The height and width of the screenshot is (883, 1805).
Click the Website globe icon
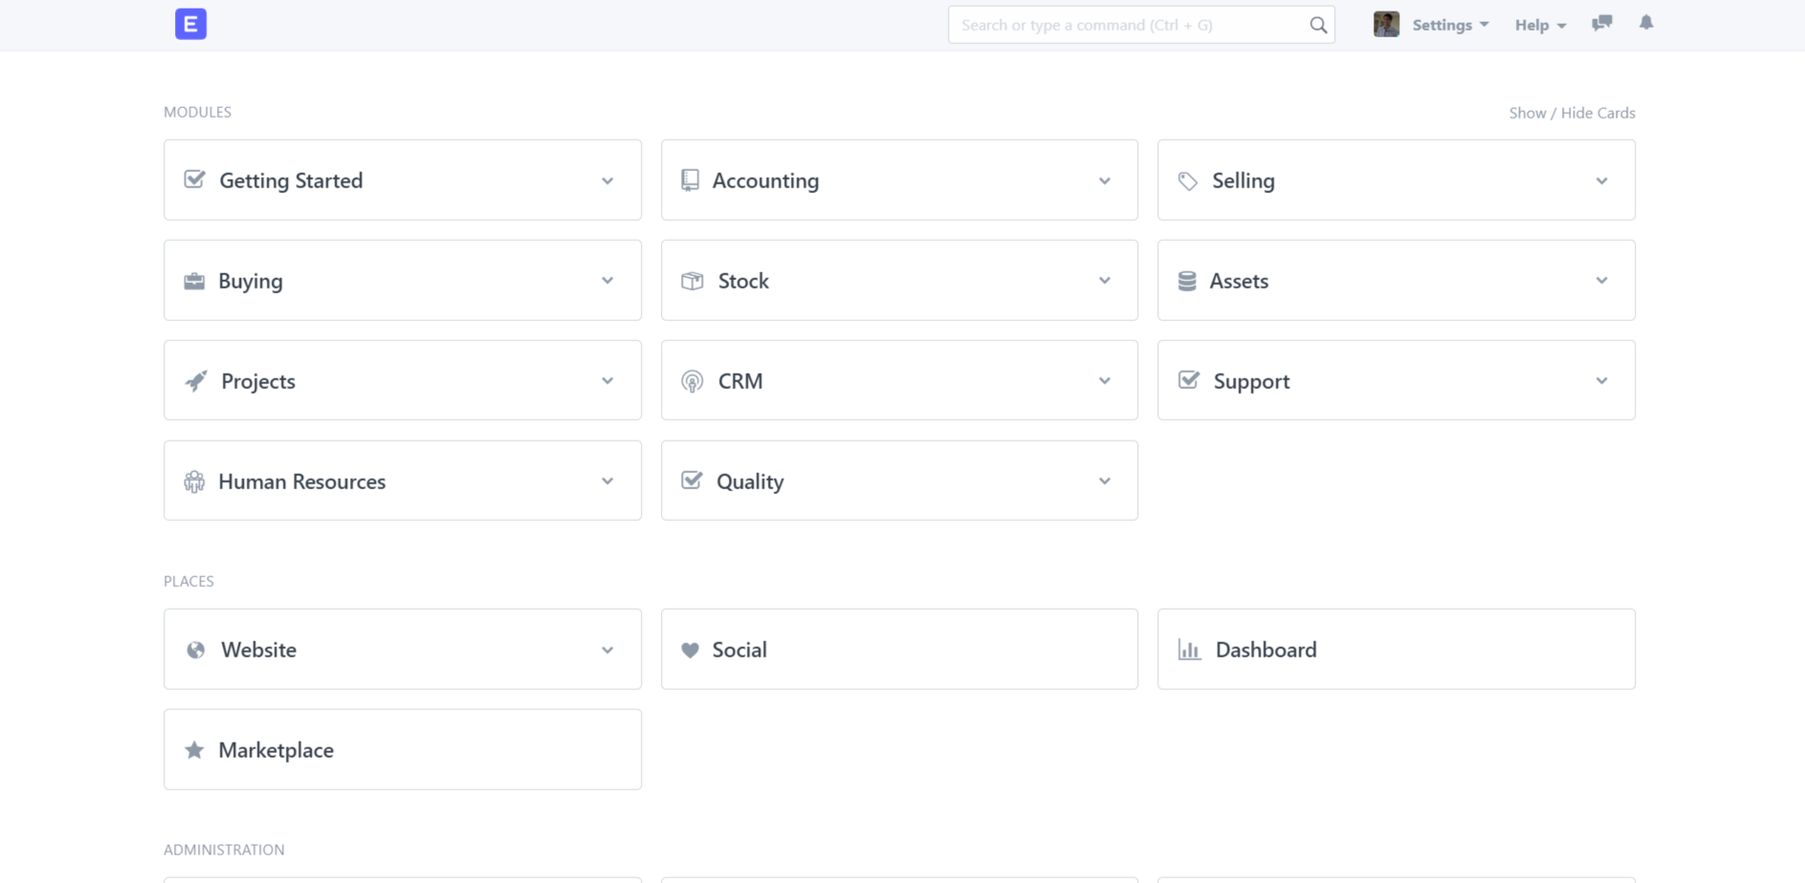click(196, 650)
